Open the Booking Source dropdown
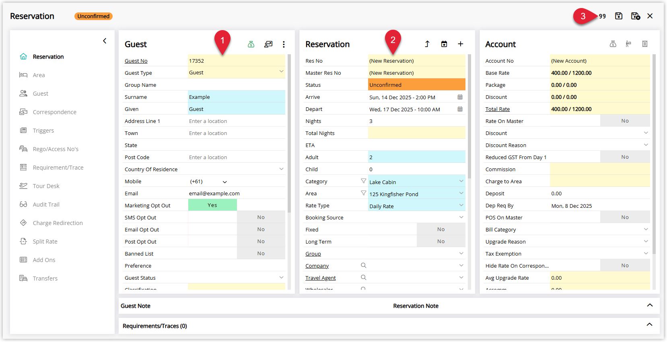Screen dimensions: 667x342 pos(417,217)
